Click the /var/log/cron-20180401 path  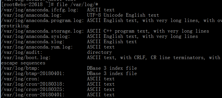(33, 95)
